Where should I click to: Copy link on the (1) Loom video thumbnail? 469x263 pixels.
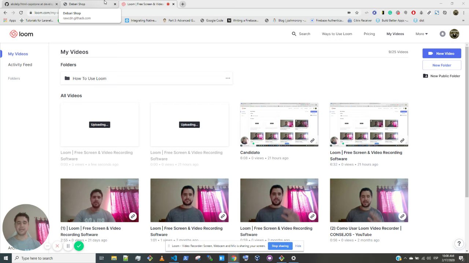[133, 216]
